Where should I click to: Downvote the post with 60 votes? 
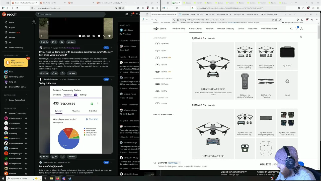[x=47, y=42]
